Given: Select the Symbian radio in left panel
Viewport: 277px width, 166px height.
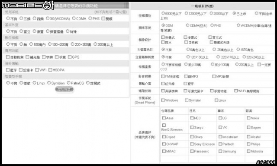Looking at the screenshot, I should (49, 83).
